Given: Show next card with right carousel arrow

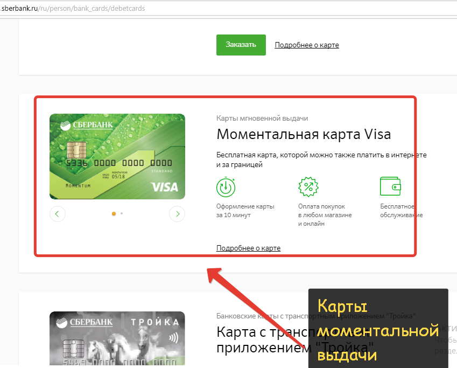Looking at the screenshot, I should (x=177, y=214).
